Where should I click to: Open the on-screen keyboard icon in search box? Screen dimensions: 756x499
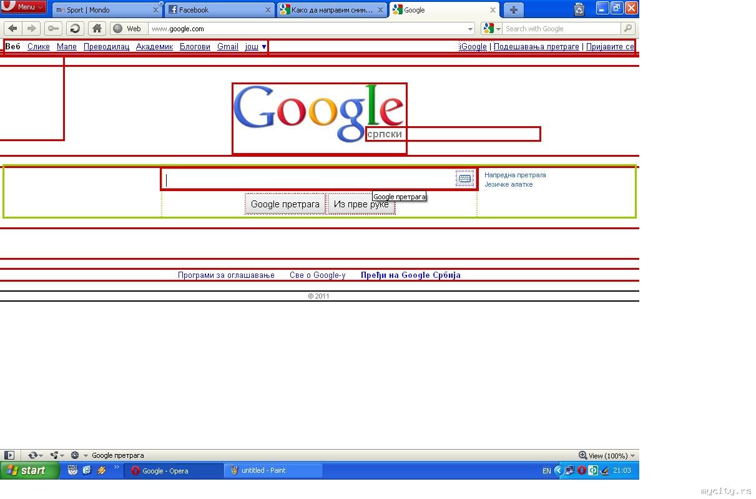pos(464,179)
